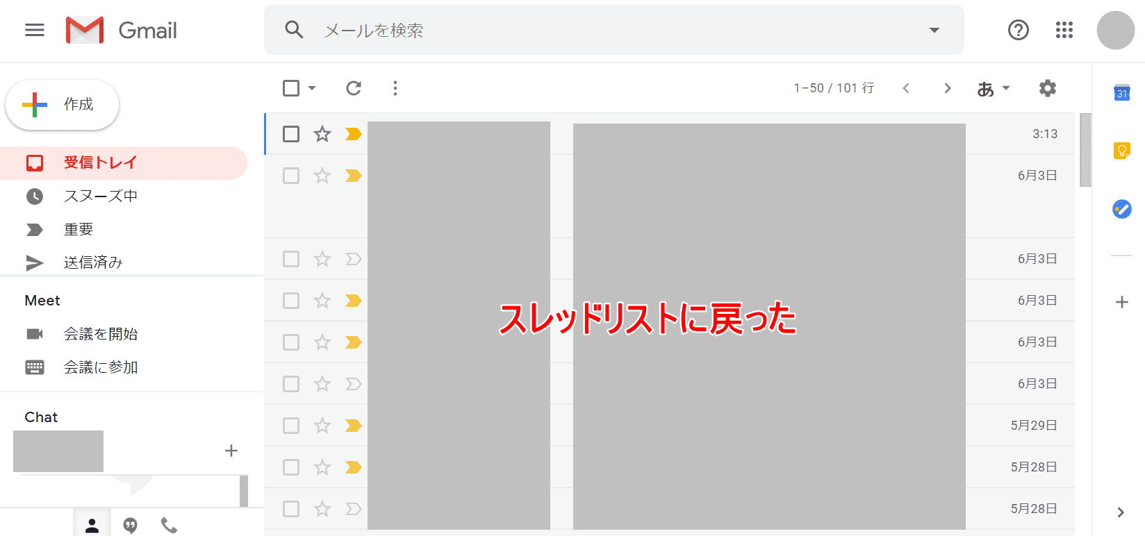Open Google Calendar side panel icon
This screenshot has height=536, width=1145.
pos(1122,92)
